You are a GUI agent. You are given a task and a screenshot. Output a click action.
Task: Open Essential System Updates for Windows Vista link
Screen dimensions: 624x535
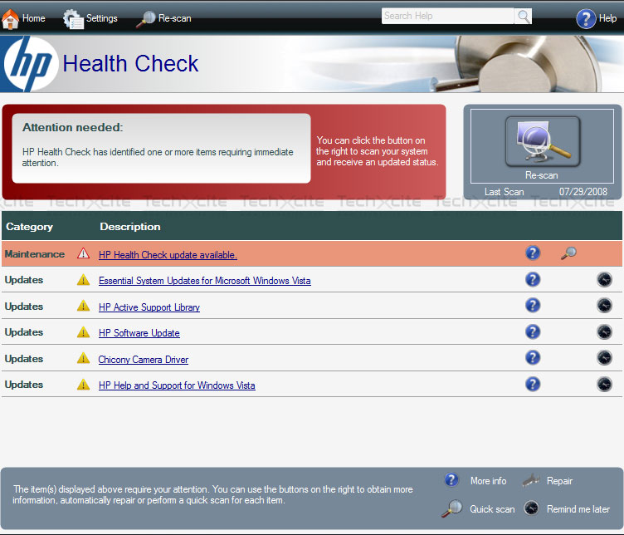click(x=205, y=281)
